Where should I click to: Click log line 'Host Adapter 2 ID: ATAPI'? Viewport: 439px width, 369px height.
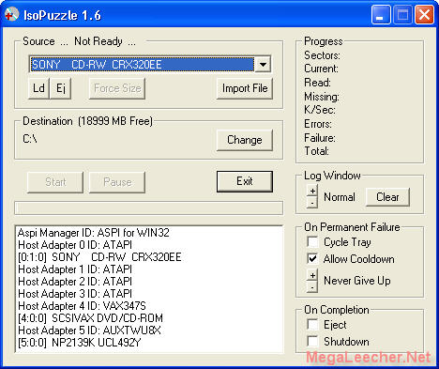[x=75, y=282]
